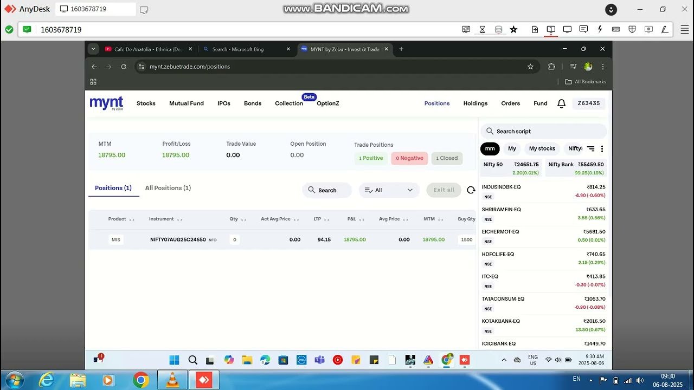Open OptionZ link
The image size is (694, 390).
pos(328,103)
